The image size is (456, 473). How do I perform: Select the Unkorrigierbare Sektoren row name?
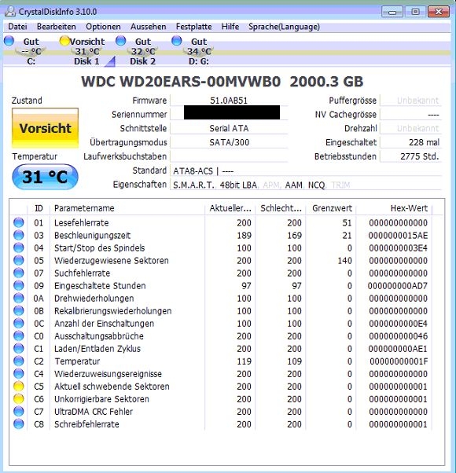tap(101, 399)
